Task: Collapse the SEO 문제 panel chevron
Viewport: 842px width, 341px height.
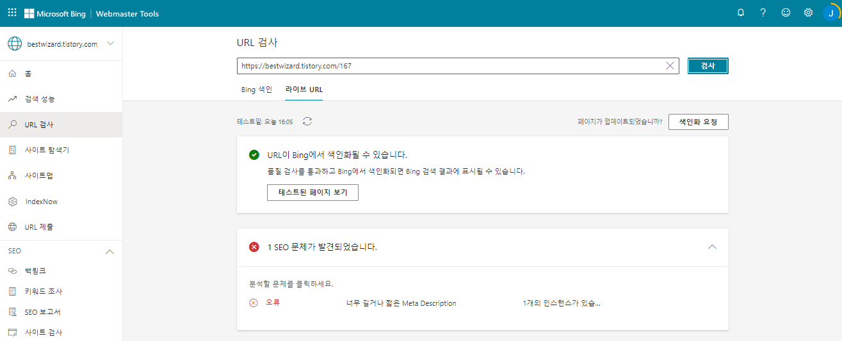Action: click(712, 247)
